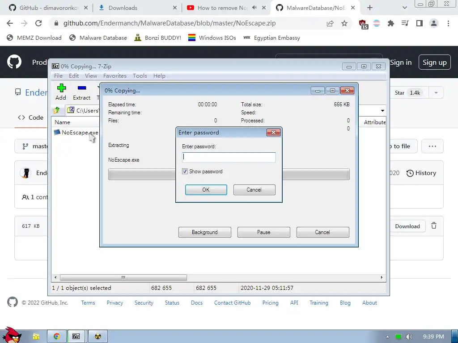The image size is (458, 343).
Task: Reload the page in Chrome
Action: [38, 23]
